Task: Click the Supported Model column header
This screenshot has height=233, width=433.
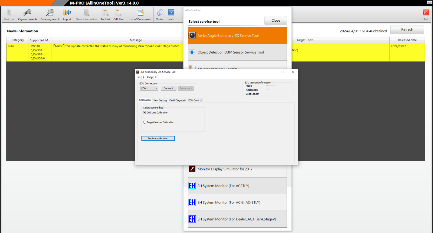Action: [x=40, y=40]
